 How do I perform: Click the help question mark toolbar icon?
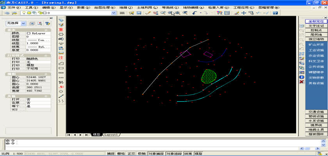[x=275, y=13]
